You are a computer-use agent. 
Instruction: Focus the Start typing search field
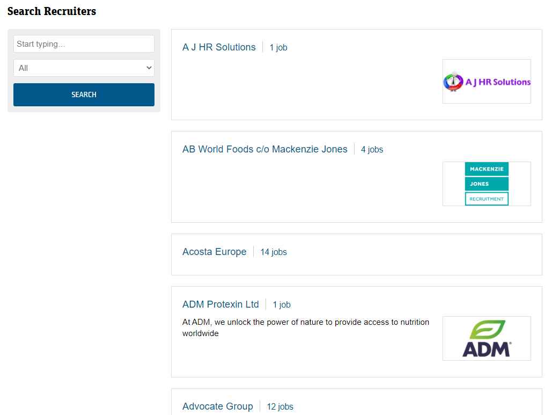point(84,44)
